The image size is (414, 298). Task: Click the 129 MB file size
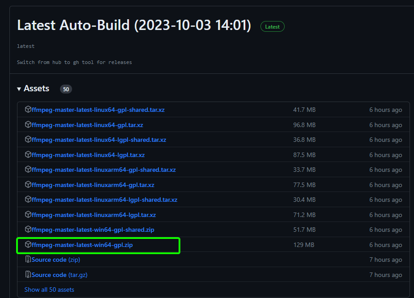304,245
